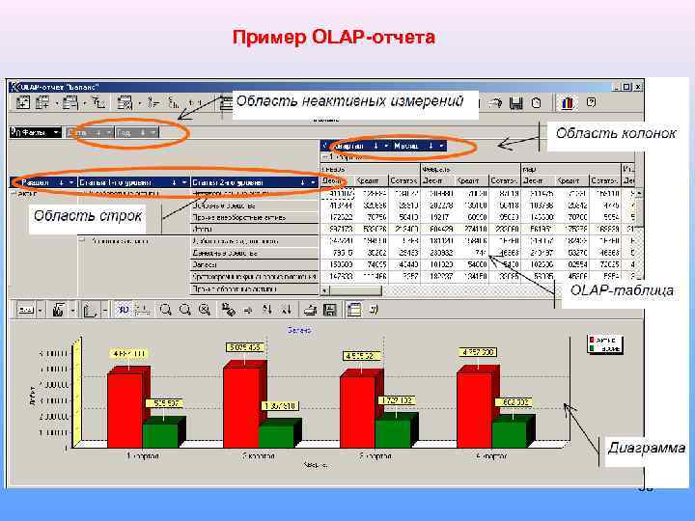Click the second OLAP toolbar icon with plus sign

(x=42, y=103)
